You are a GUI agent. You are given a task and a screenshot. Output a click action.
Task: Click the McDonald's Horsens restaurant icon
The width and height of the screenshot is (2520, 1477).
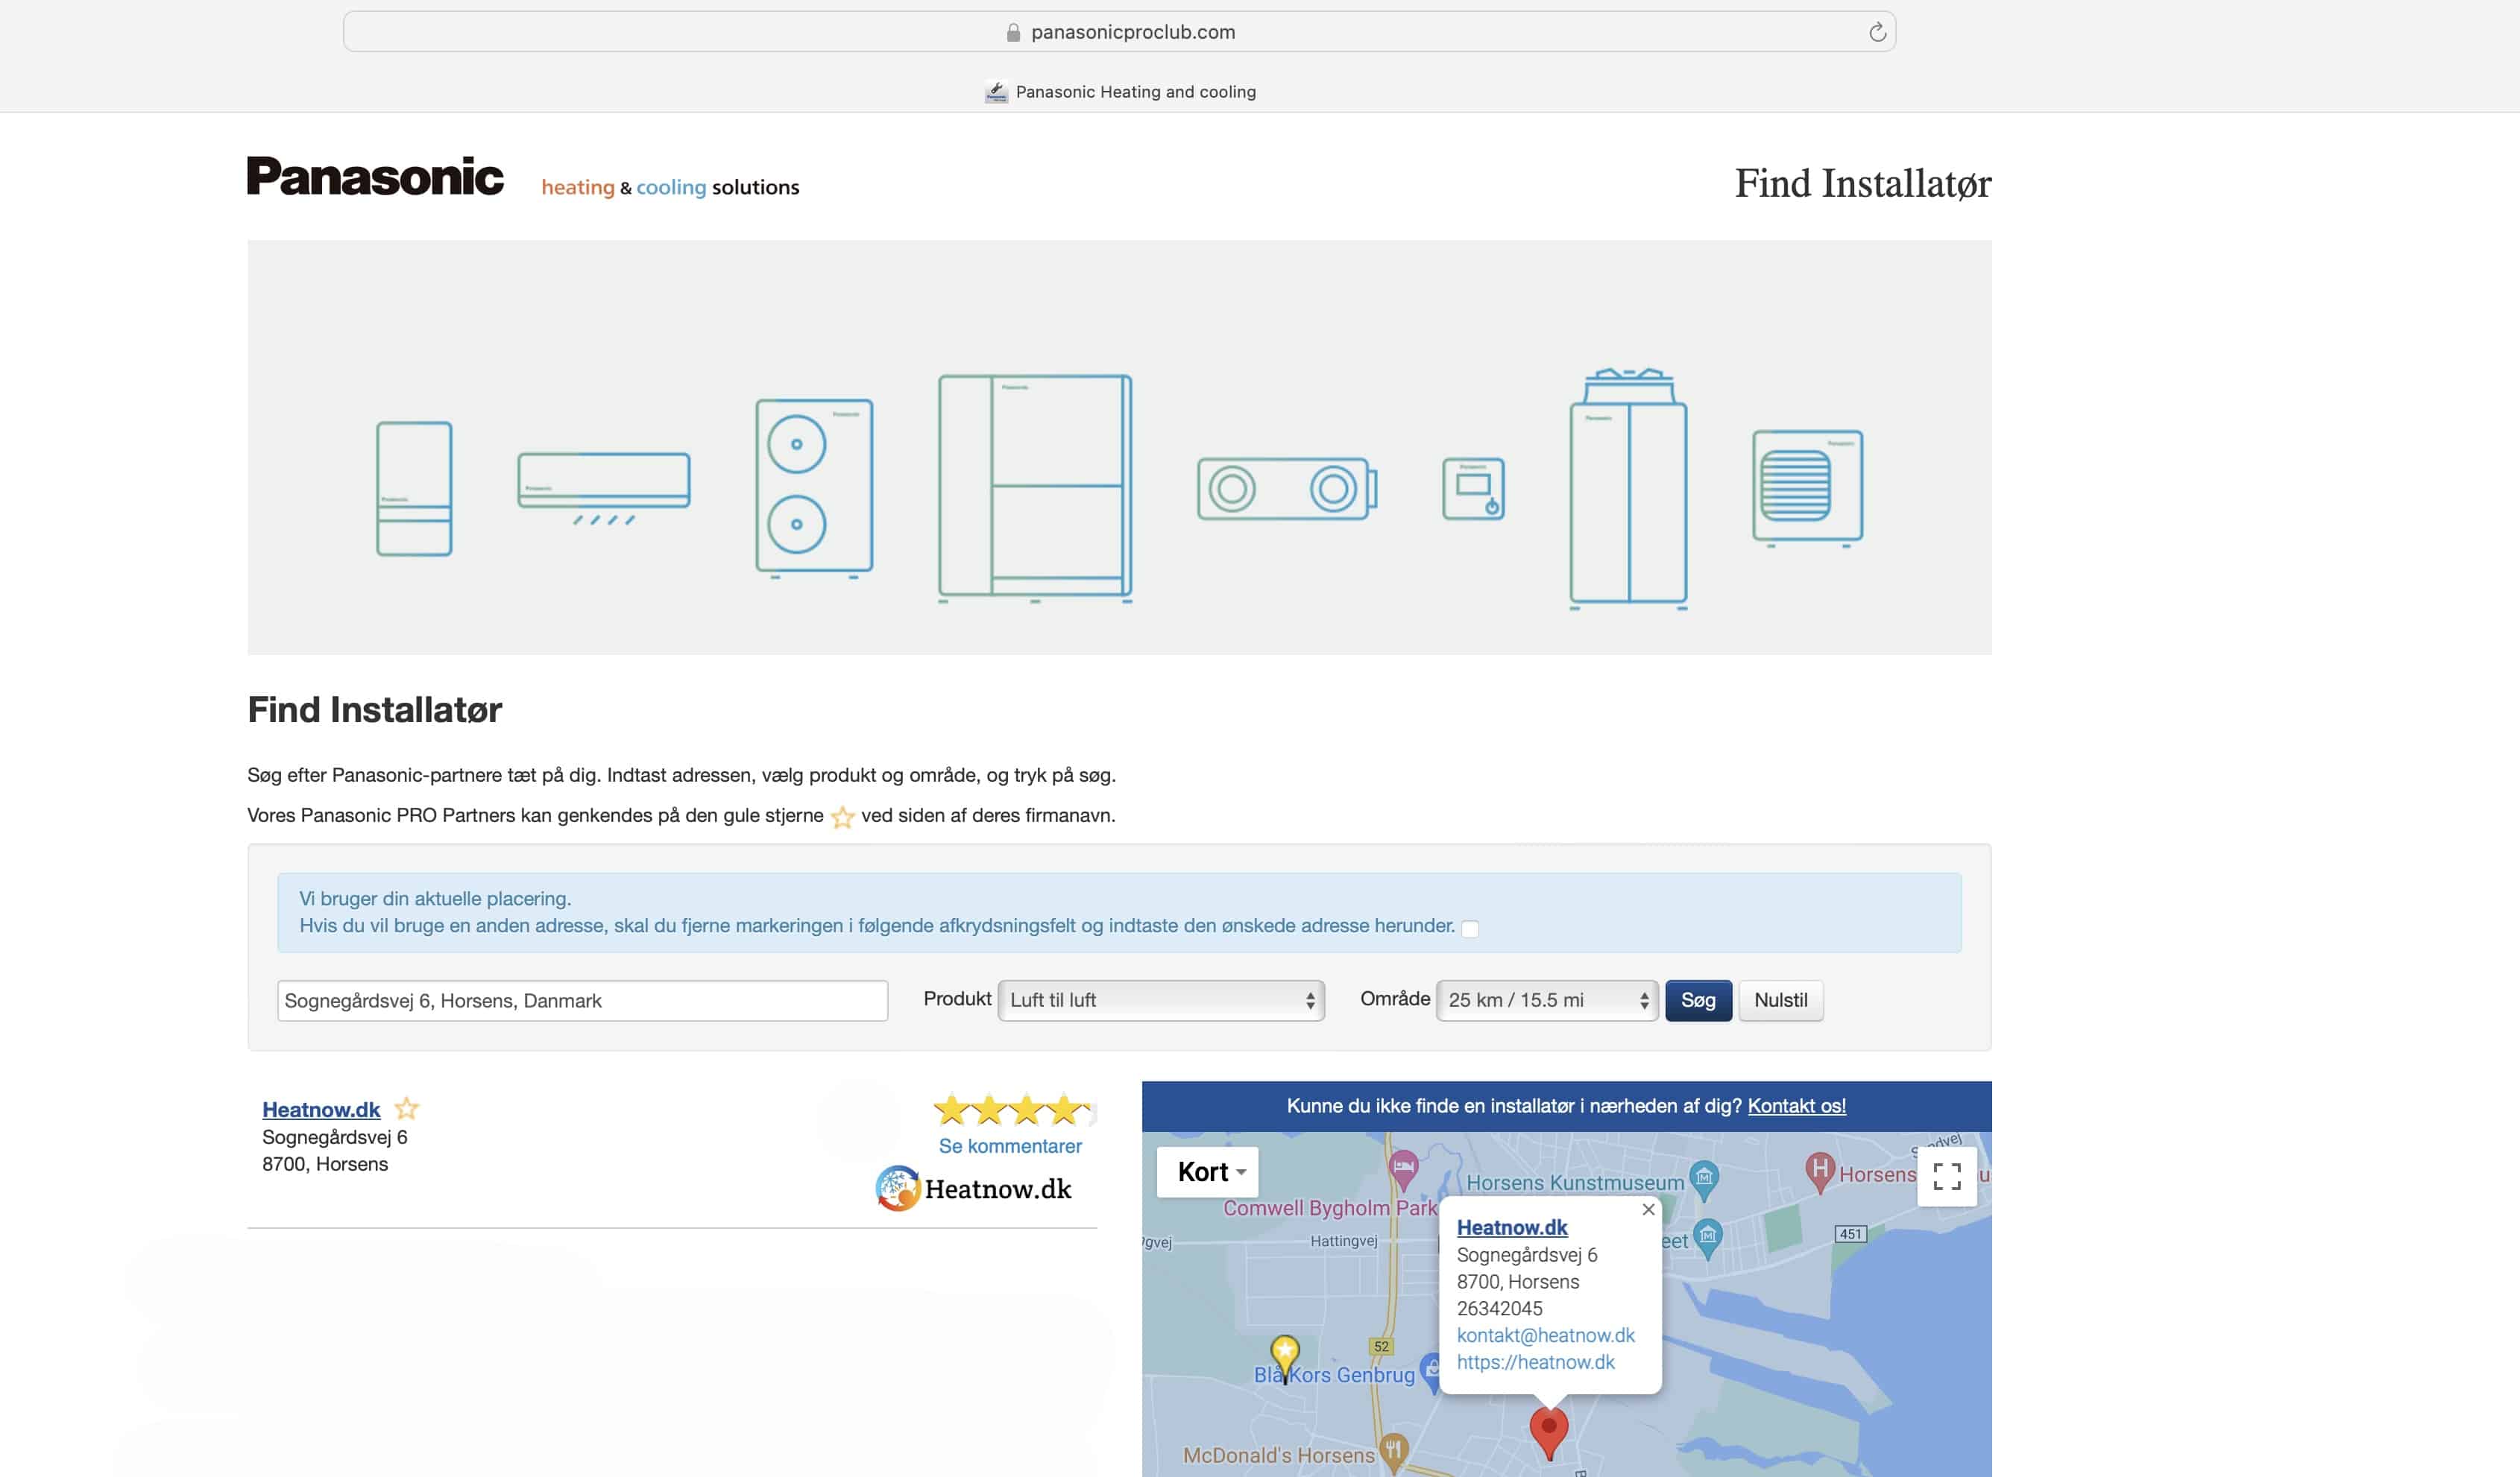pyautogui.click(x=1393, y=1449)
